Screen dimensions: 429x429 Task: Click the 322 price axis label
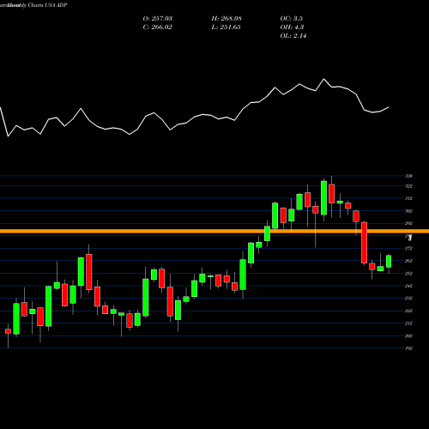click(x=408, y=186)
